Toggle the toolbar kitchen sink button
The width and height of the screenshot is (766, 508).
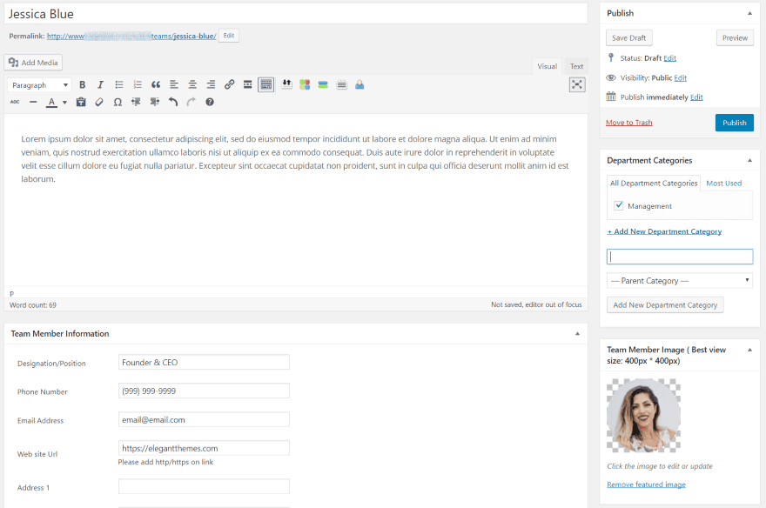click(x=266, y=85)
